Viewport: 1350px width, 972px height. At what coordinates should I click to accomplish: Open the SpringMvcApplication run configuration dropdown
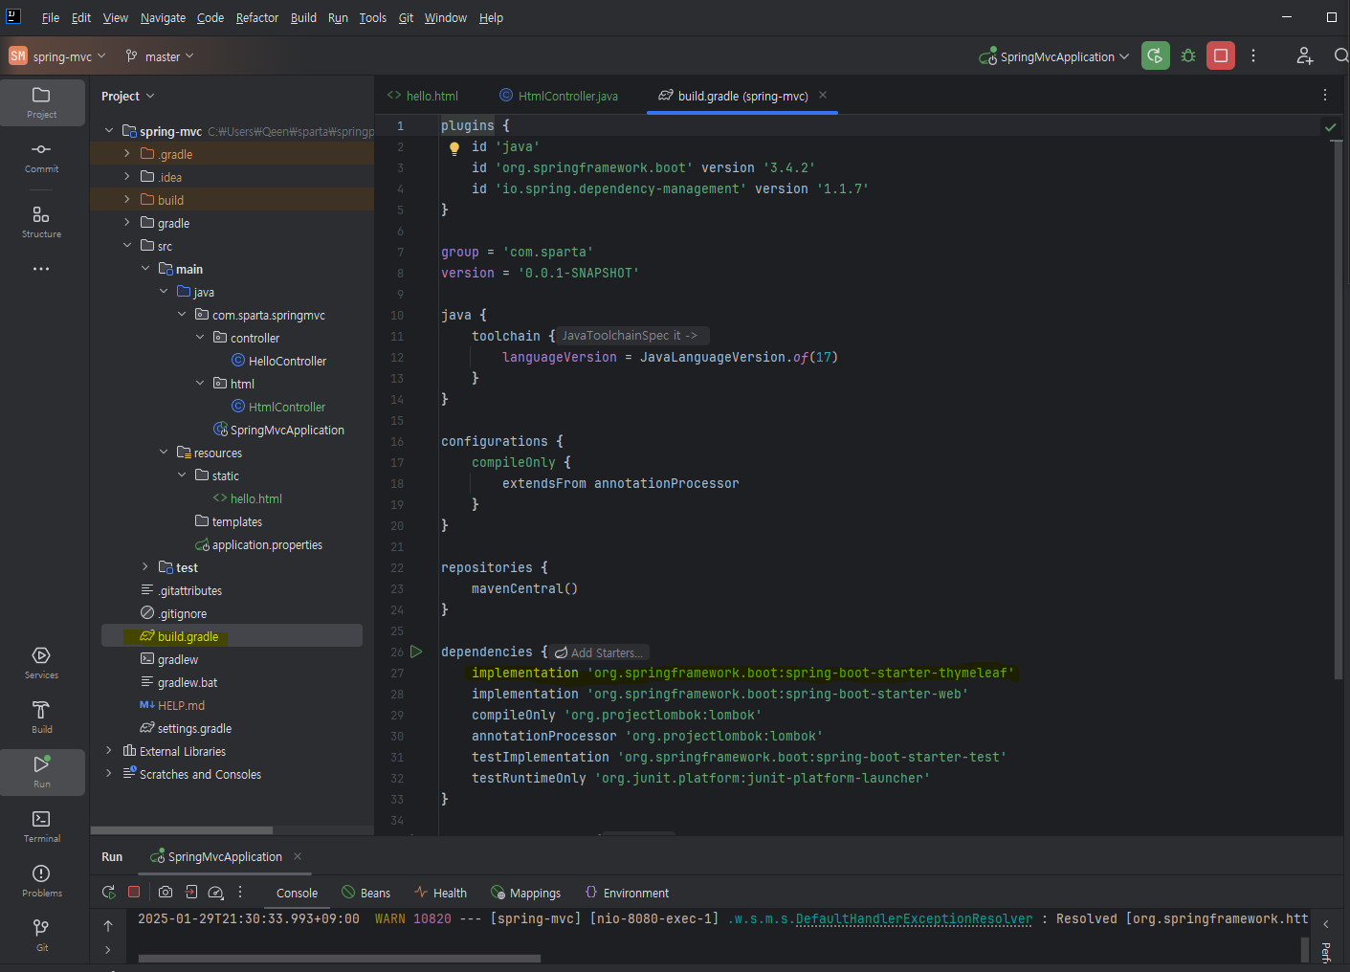click(x=1054, y=56)
